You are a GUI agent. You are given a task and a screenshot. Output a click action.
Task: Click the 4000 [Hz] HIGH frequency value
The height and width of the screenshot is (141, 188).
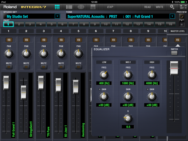coord(152,83)
